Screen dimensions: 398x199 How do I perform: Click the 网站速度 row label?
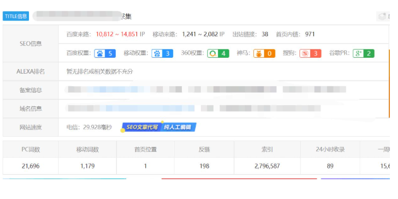coord(31,127)
